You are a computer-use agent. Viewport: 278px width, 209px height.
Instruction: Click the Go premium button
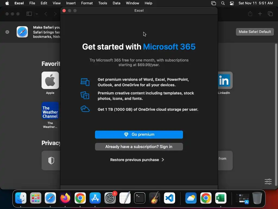(139, 134)
